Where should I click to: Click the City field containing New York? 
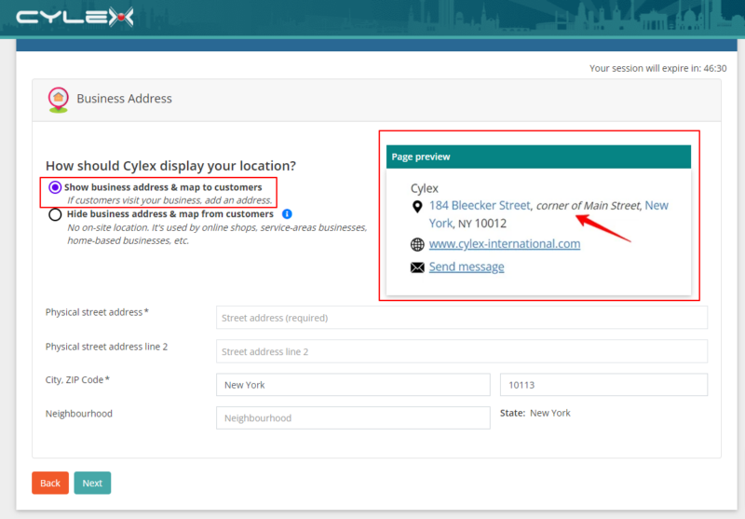[353, 385]
